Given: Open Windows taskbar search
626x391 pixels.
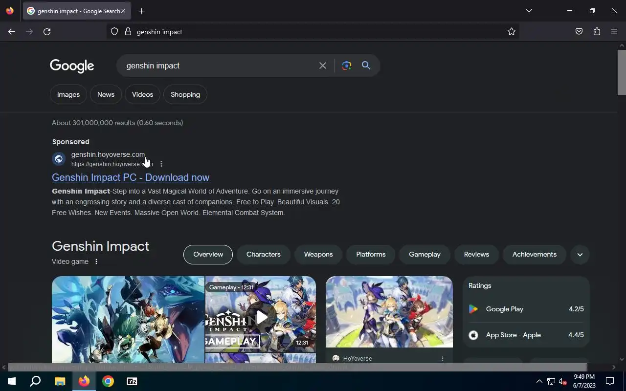Looking at the screenshot, I should pyautogui.click(x=35, y=381).
